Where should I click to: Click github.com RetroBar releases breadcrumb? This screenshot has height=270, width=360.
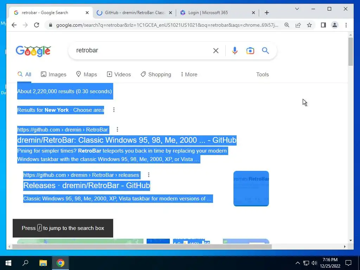pyautogui.click(x=81, y=175)
